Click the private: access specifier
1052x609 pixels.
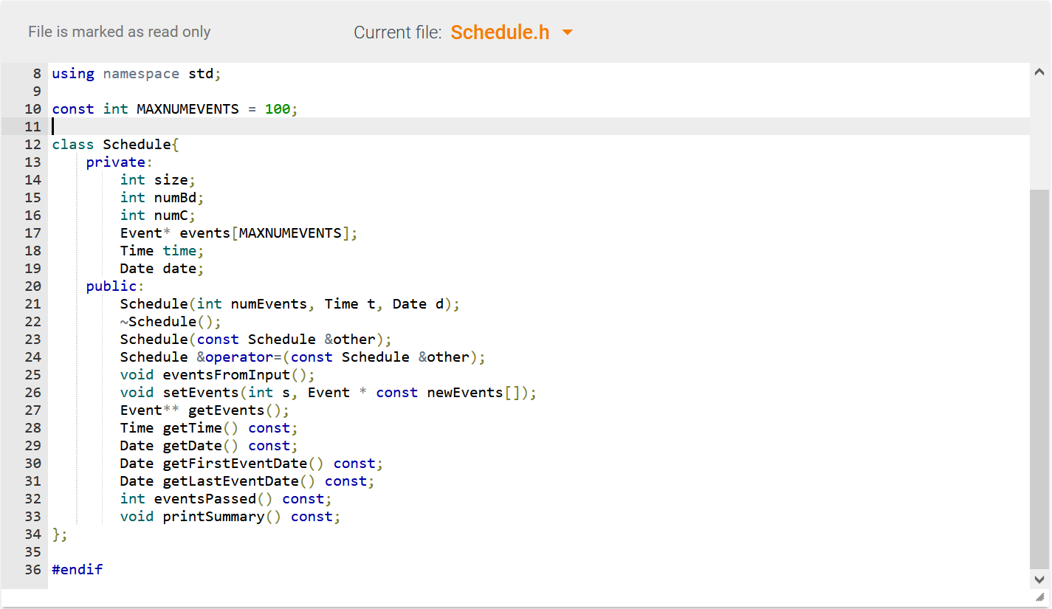coord(114,162)
